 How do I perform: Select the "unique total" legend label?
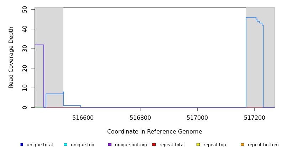pyautogui.click(x=40, y=145)
